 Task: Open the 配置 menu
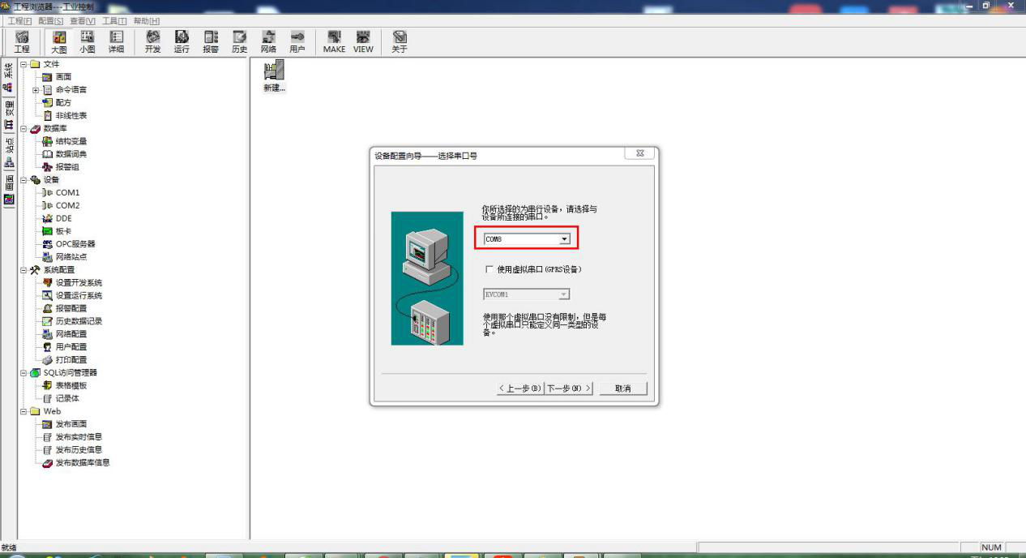point(50,20)
